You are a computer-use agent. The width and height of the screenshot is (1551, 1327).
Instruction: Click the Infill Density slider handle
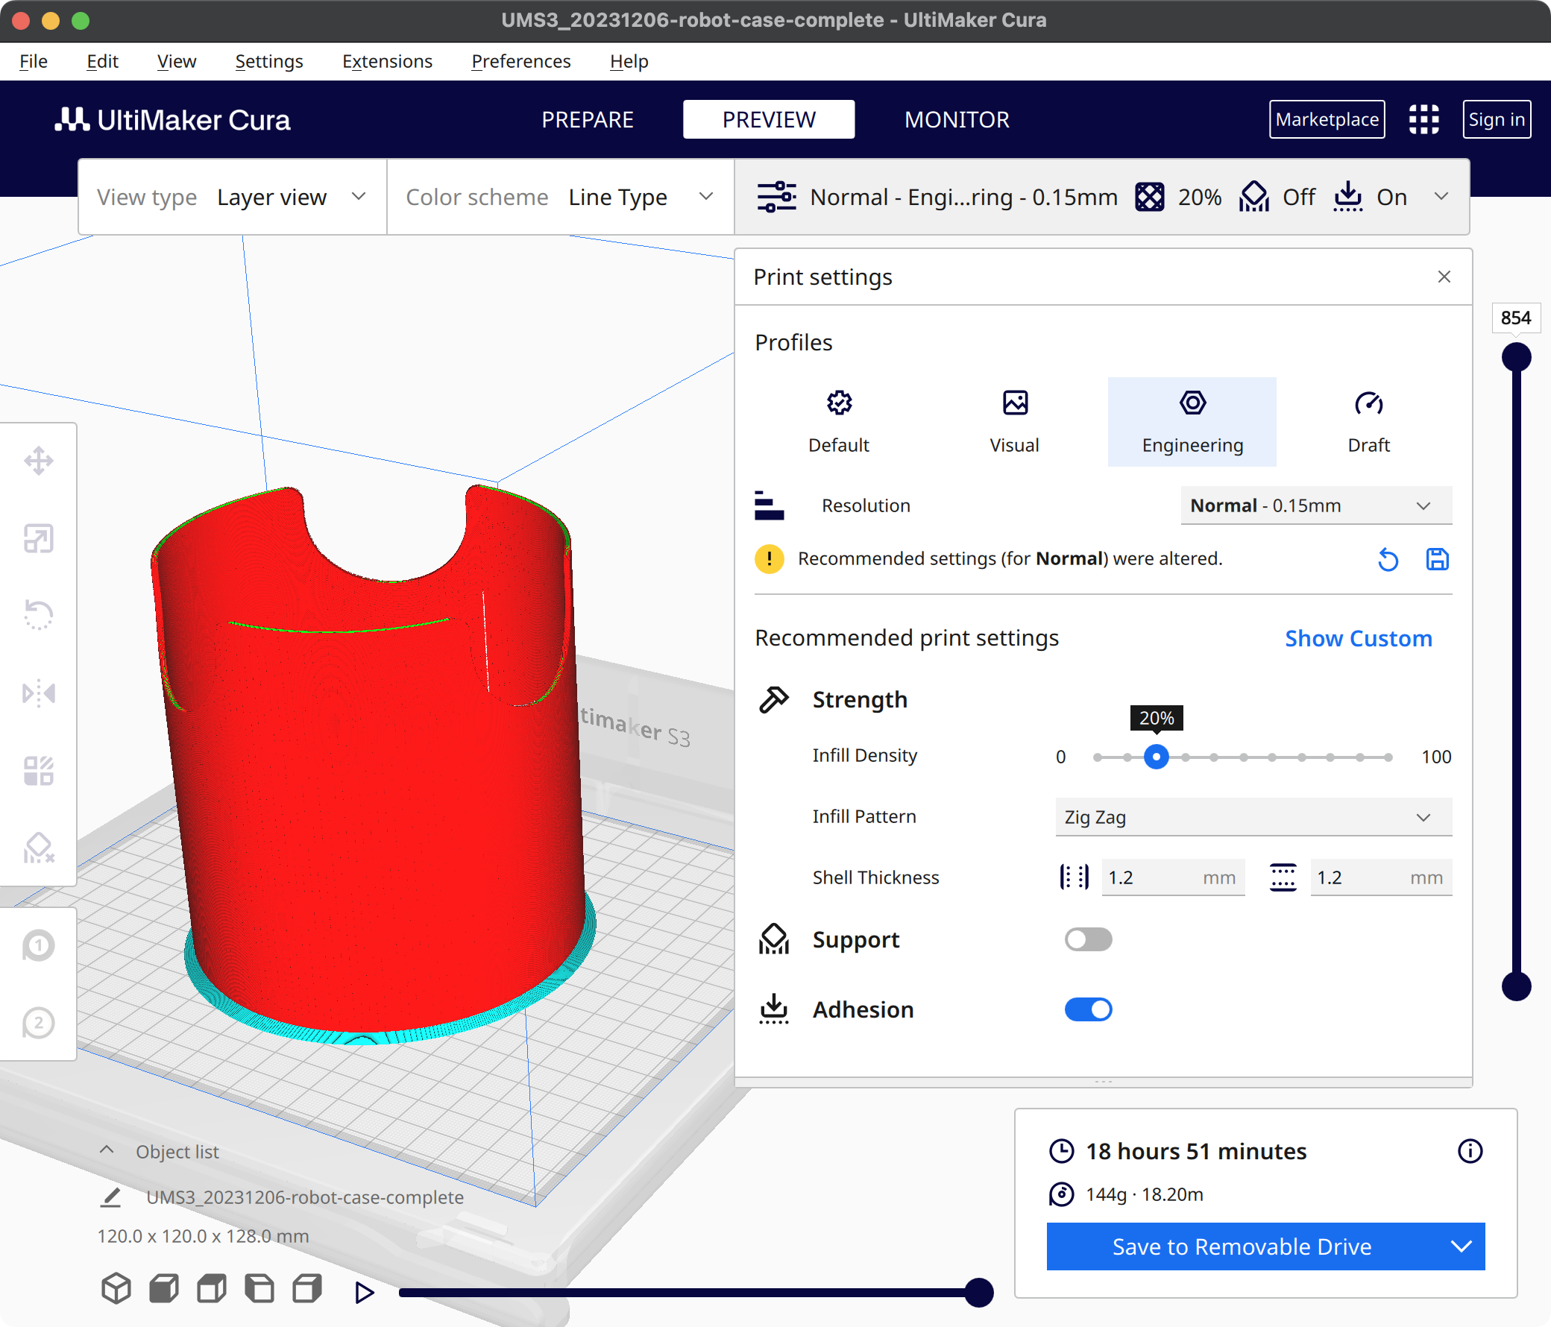[1156, 757]
